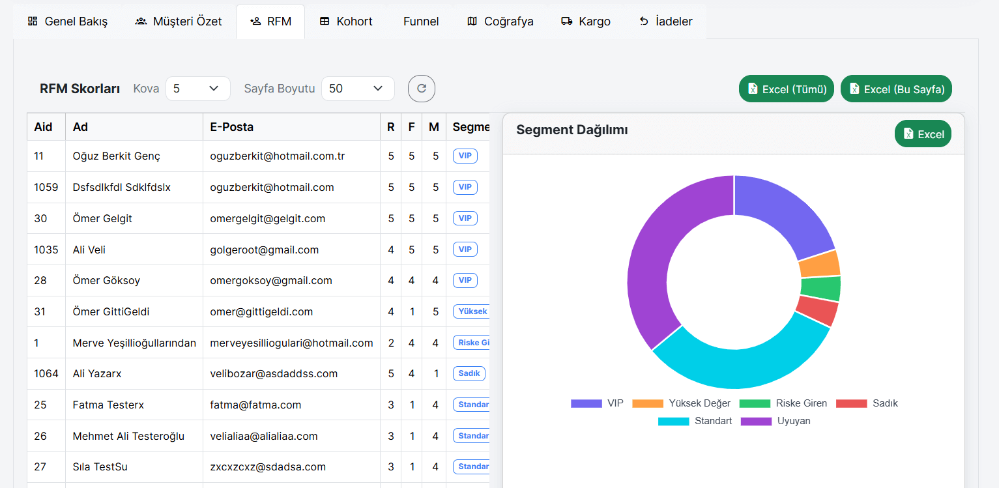
Task: Click Standart badge in Fatma Testerx row
Action: 471,405
